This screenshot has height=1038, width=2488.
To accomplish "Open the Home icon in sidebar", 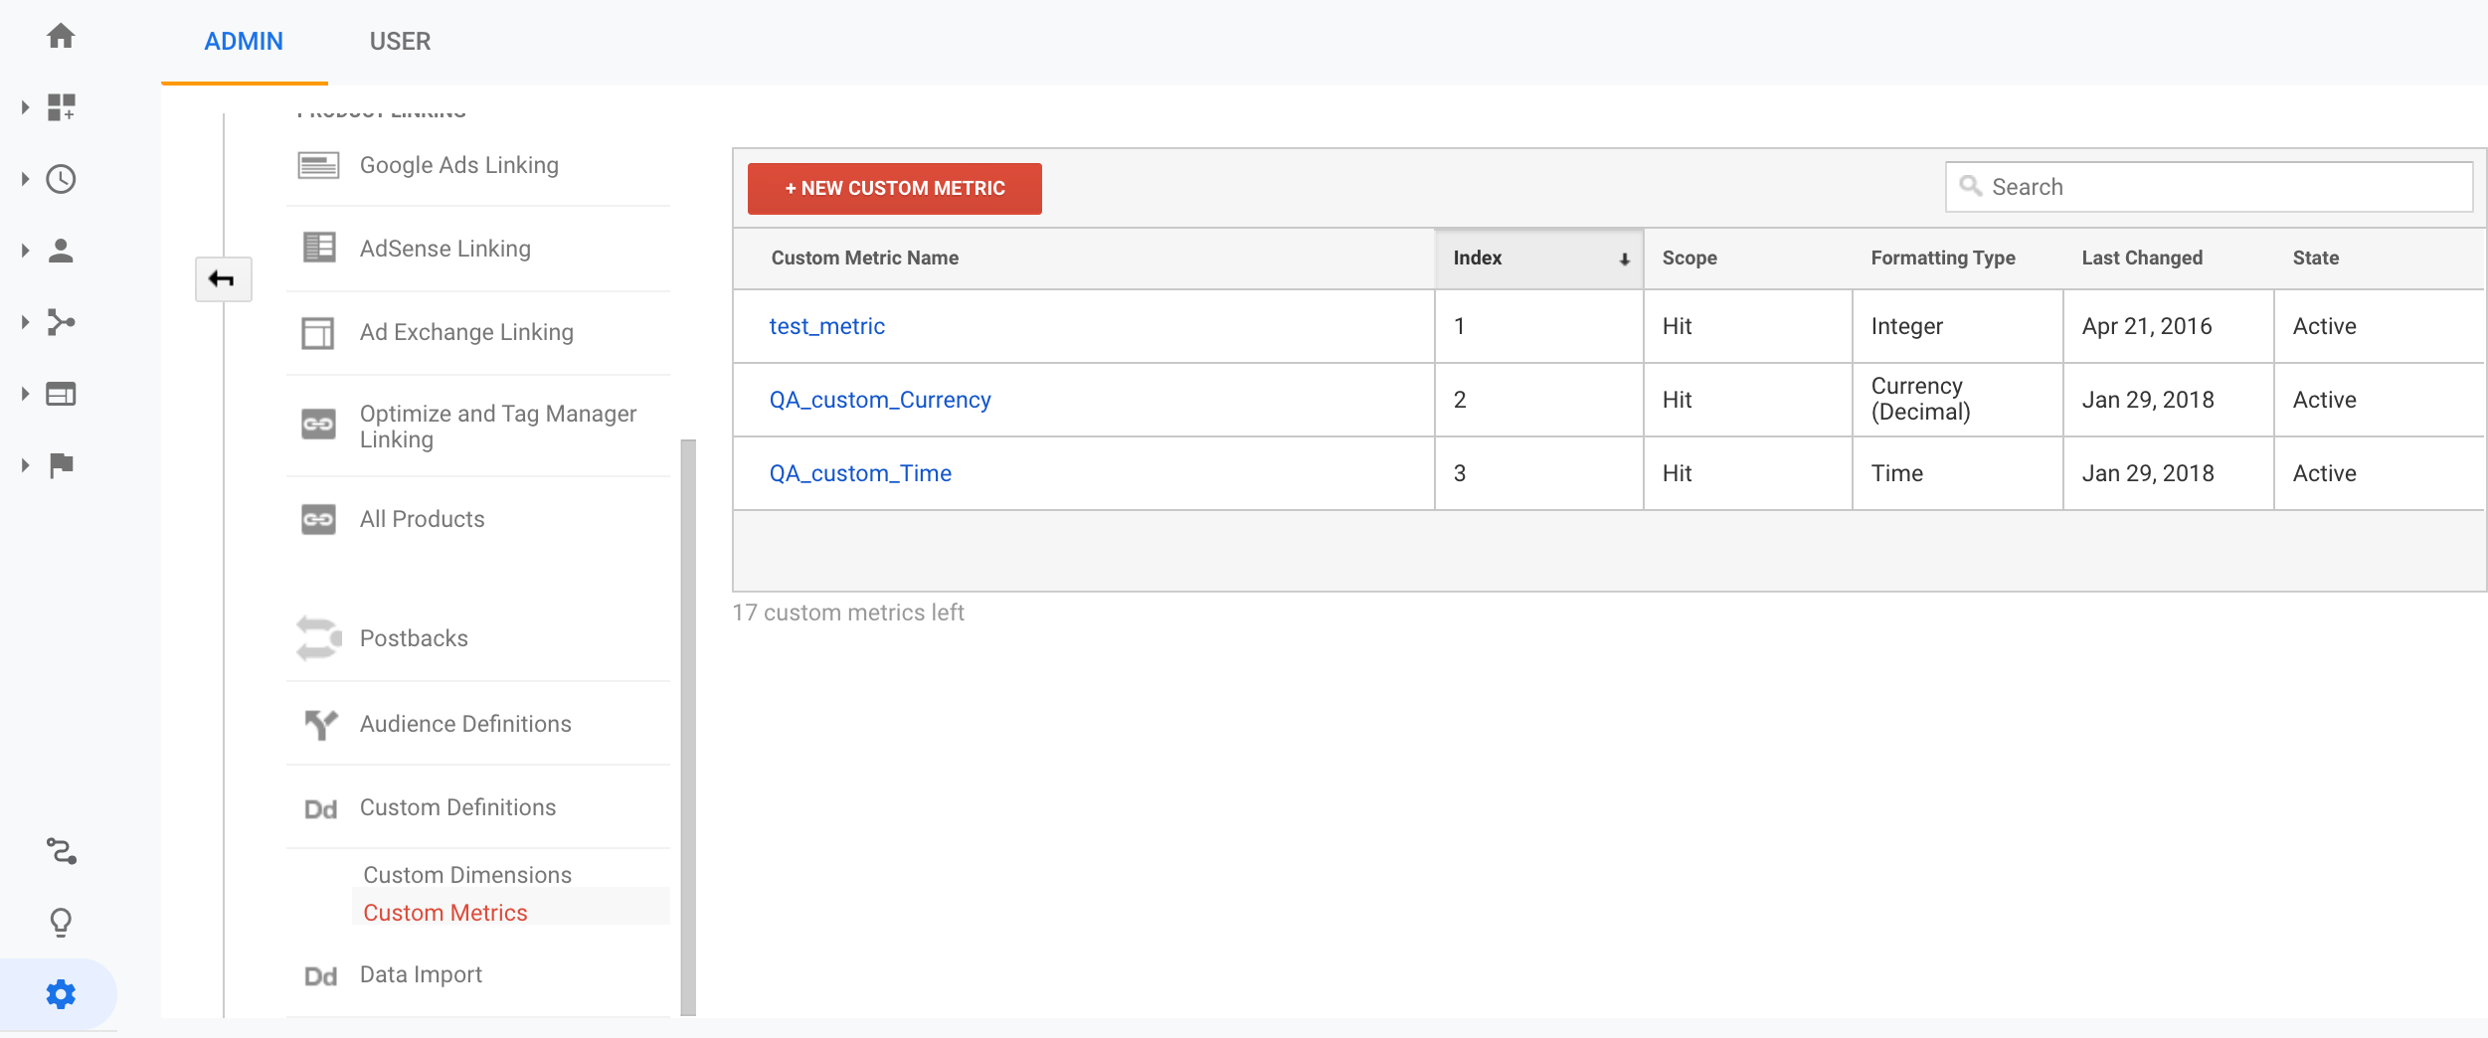I will [x=62, y=36].
